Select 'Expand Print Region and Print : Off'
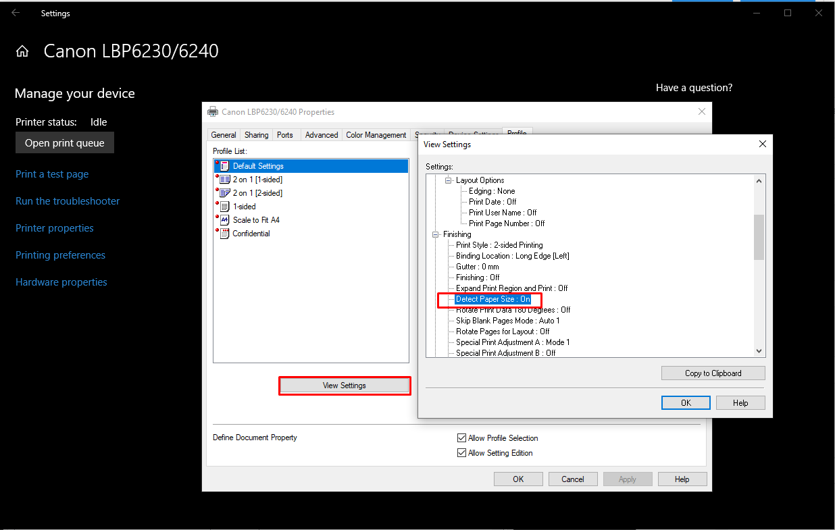This screenshot has width=835, height=530. coord(512,288)
